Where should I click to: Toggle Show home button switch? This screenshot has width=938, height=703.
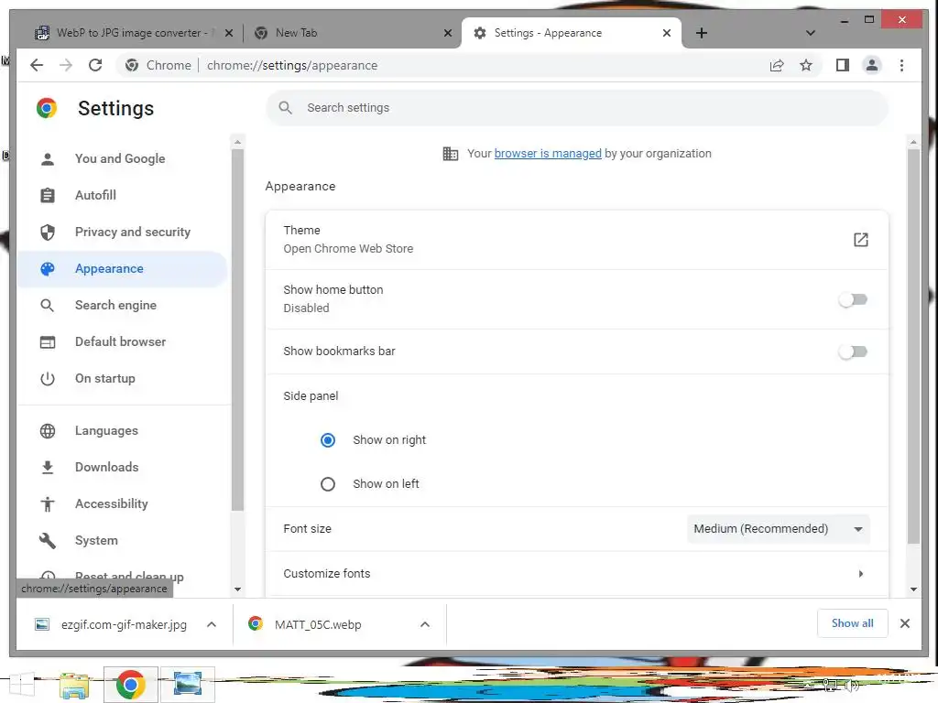coord(853,299)
